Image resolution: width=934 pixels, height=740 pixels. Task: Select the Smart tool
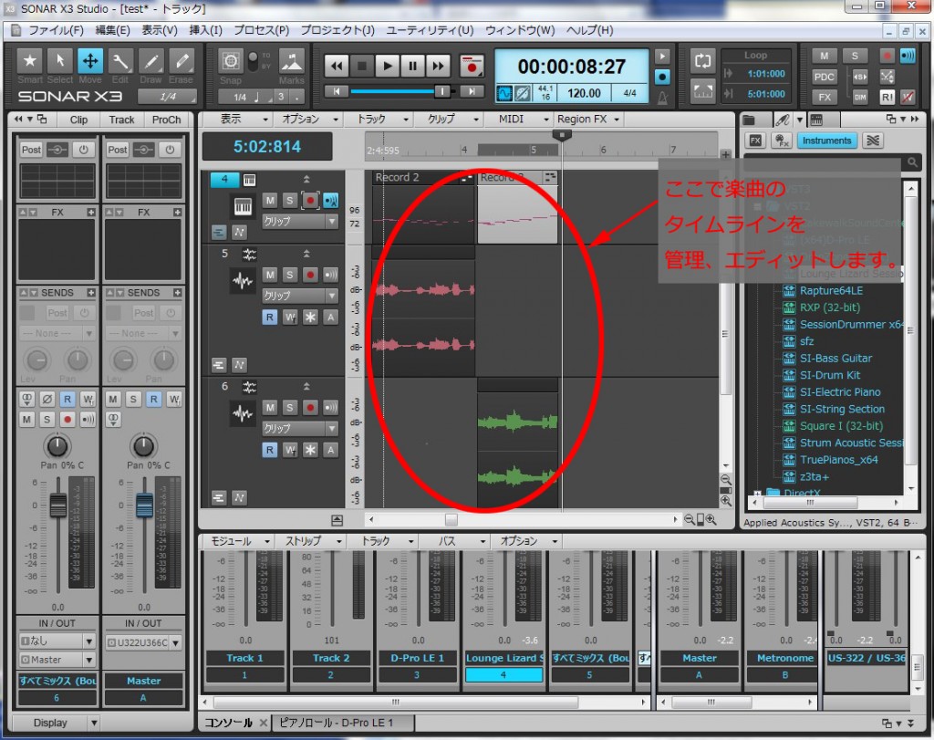click(x=29, y=61)
